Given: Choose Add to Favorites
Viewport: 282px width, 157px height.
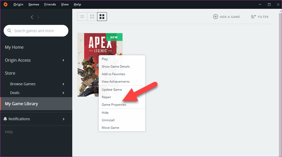Looking at the screenshot, I should (x=122, y=74).
